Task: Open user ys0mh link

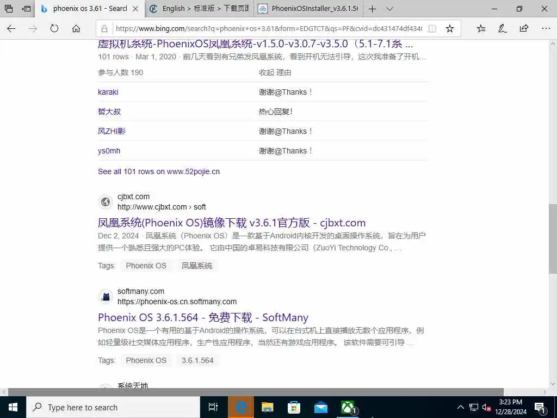Action: tap(109, 151)
